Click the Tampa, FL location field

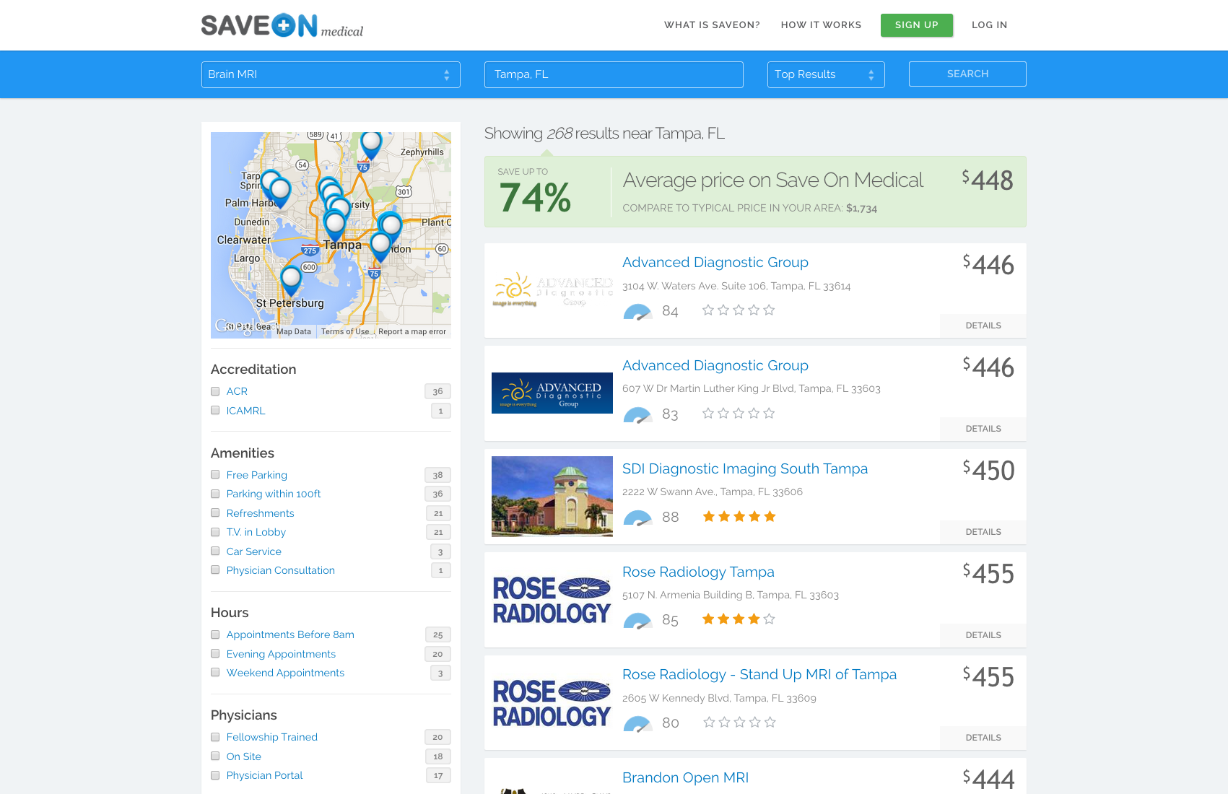coord(614,74)
